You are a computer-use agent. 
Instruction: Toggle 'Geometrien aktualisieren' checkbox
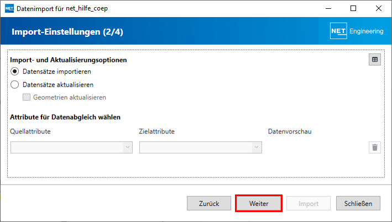click(27, 97)
